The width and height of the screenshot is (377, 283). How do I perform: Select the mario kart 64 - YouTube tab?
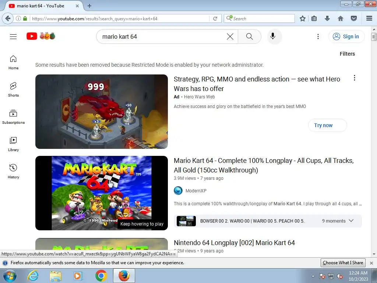pyautogui.click(x=40, y=6)
